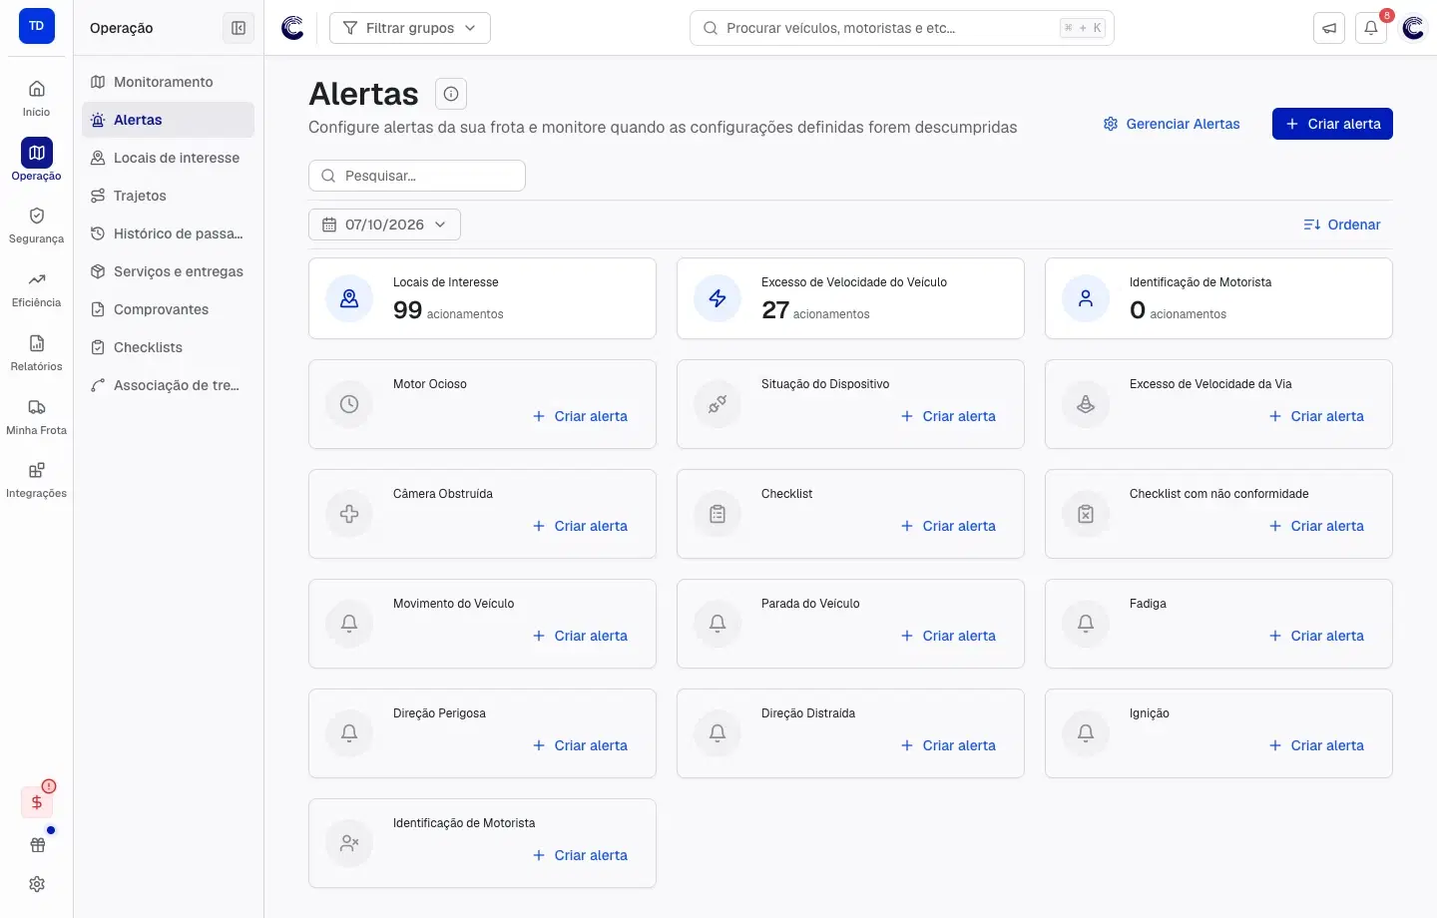Screen dimensions: 1437x918
Task: Open Trajetos in the sidebar
Action: pyautogui.click(x=168, y=196)
